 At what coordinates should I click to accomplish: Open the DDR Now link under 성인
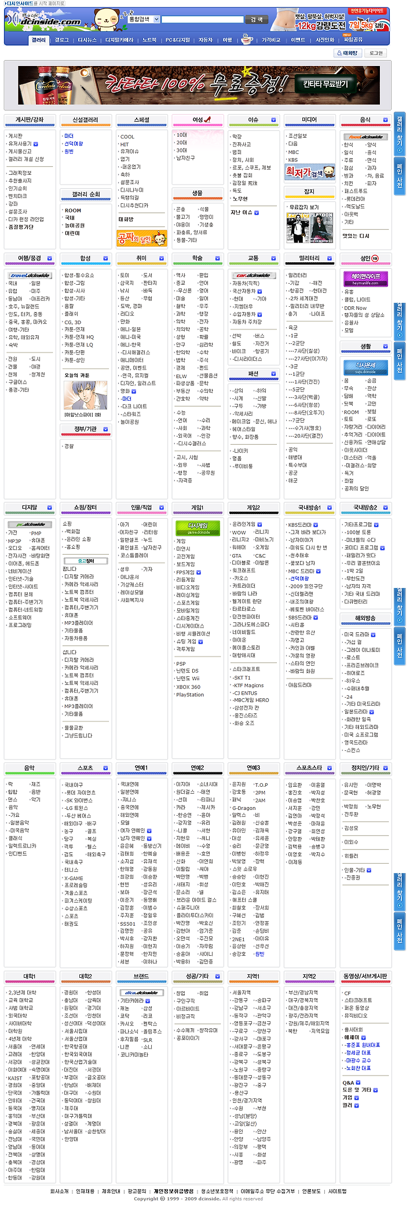click(x=356, y=308)
